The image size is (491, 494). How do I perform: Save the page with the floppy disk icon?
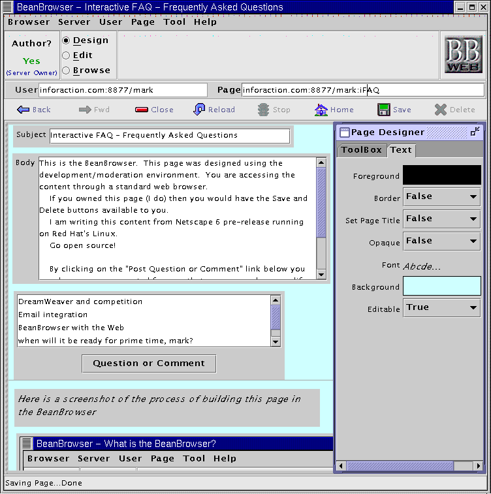[x=384, y=110]
